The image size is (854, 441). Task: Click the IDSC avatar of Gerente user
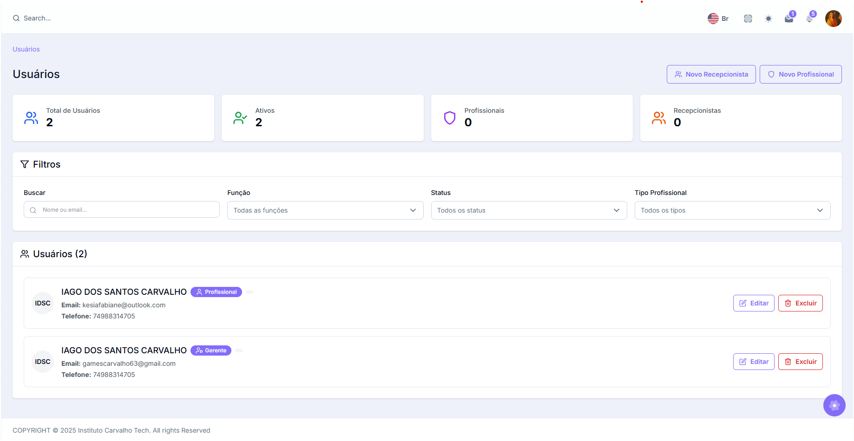(43, 362)
